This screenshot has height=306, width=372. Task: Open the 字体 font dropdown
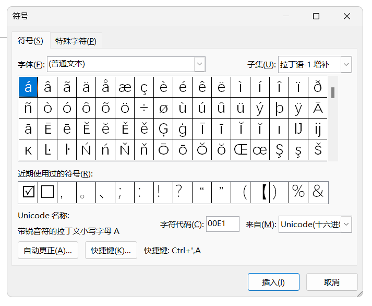point(199,64)
